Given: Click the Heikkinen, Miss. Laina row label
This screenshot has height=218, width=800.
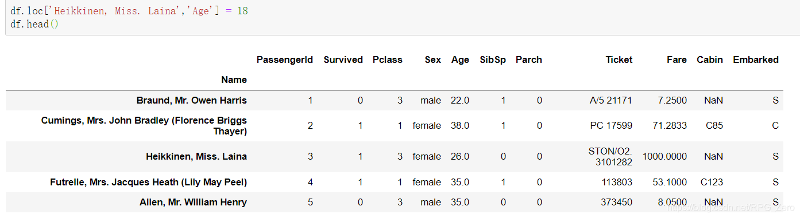Looking at the screenshot, I should point(196,156).
